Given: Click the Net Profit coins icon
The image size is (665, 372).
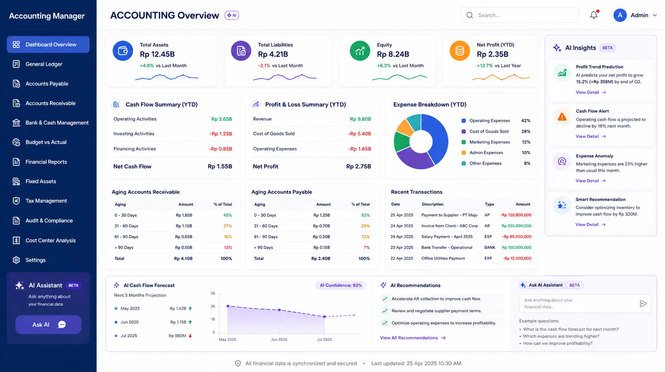Looking at the screenshot, I should 460,51.
